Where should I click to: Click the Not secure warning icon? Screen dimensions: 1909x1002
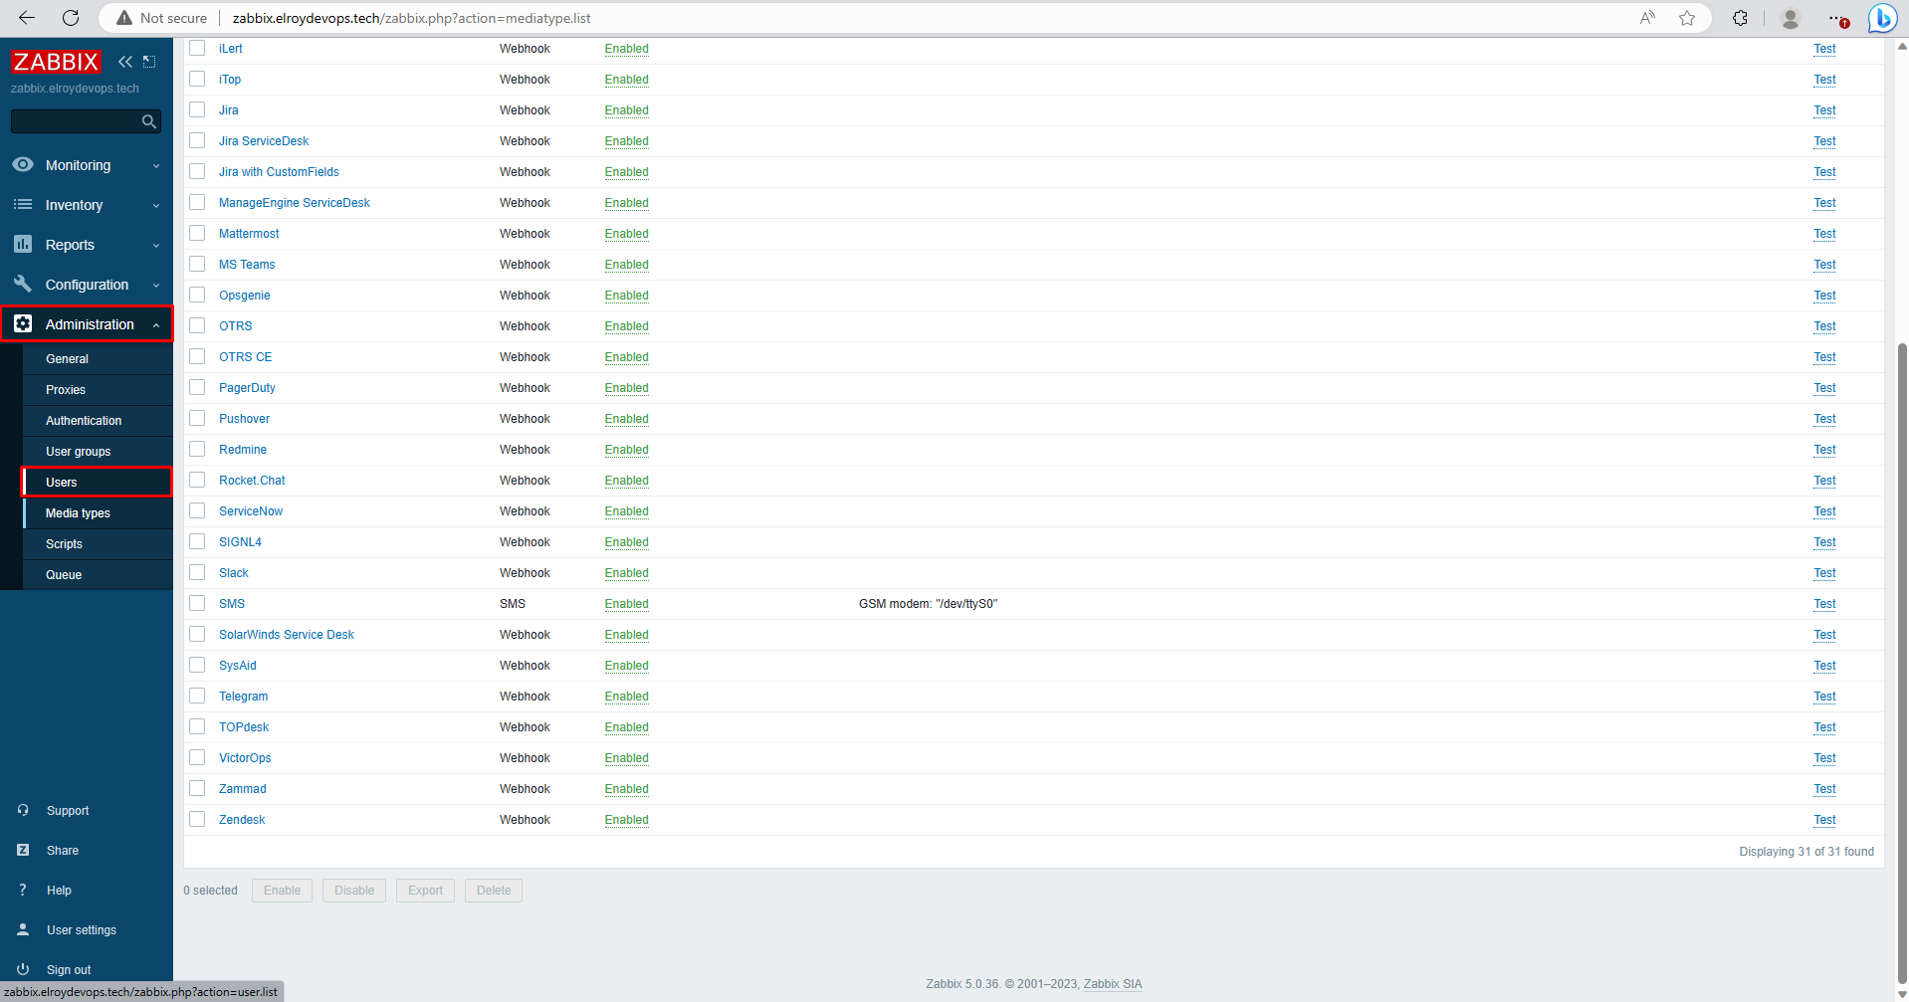[x=124, y=18]
